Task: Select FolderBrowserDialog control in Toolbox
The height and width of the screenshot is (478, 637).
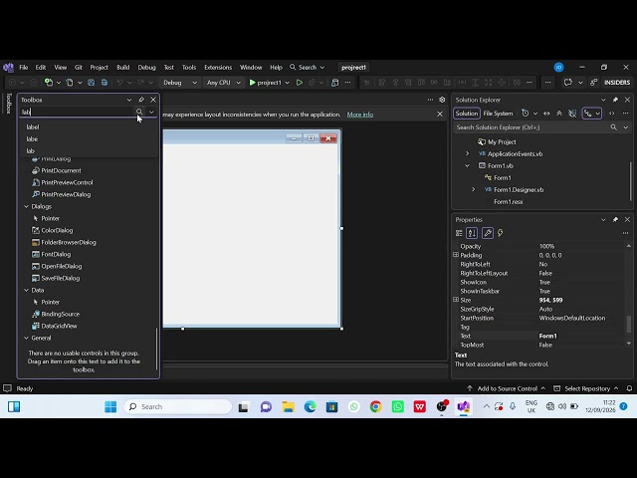Action: (x=64, y=242)
